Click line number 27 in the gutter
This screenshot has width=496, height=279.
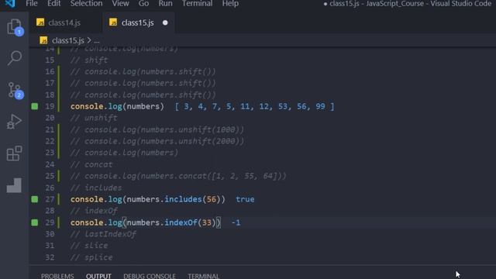pos(50,199)
